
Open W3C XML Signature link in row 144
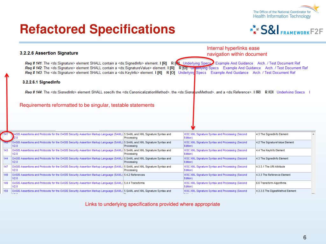coord(216,160)
